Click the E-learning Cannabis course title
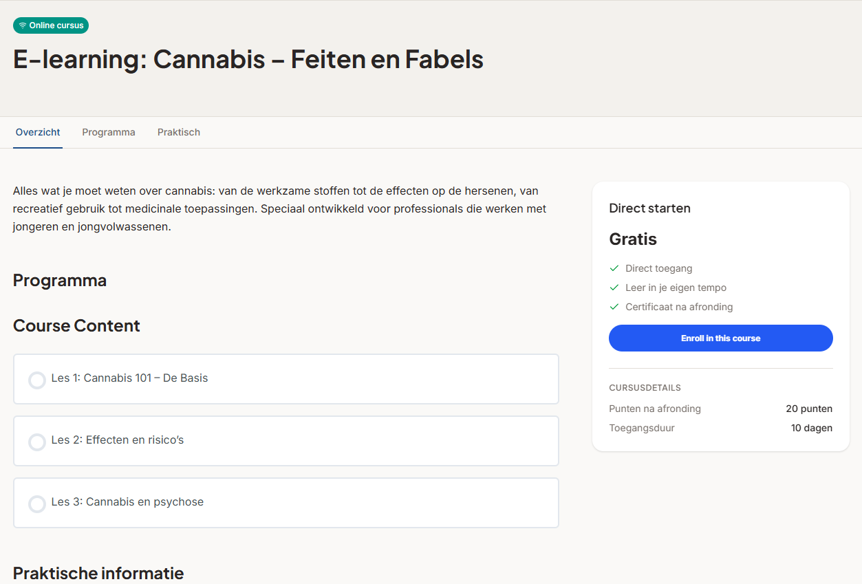Viewport: 862px width, 584px height. [x=248, y=59]
